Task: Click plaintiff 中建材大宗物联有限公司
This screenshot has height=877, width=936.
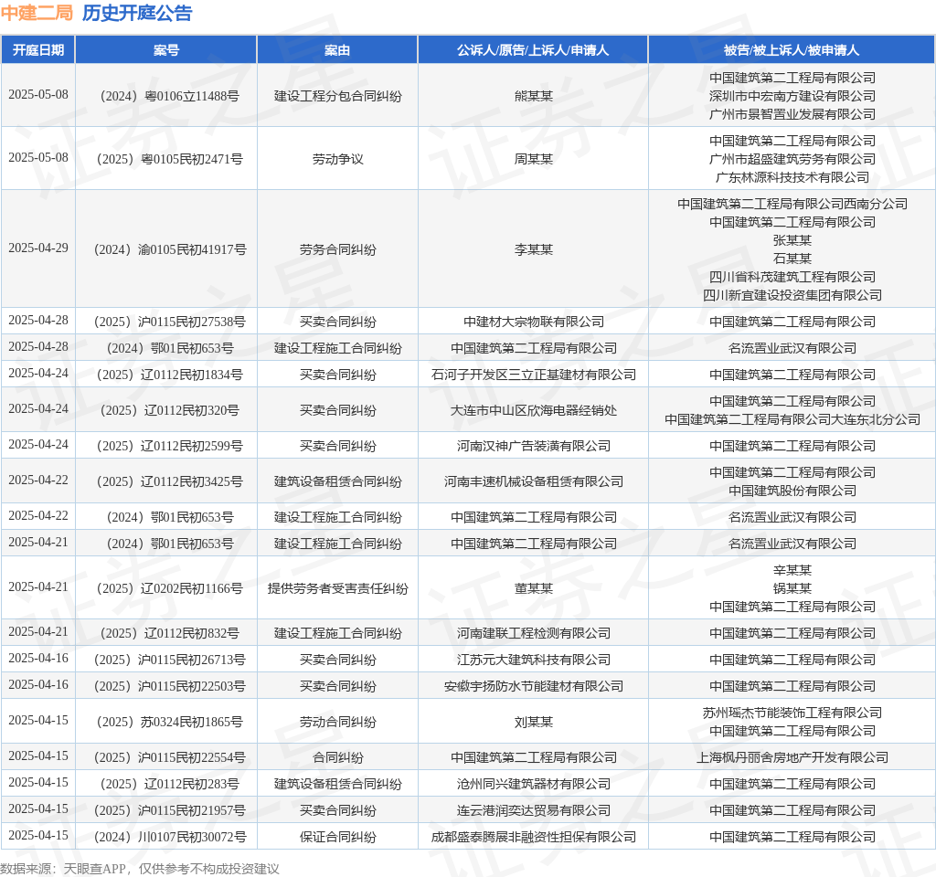Action: point(534,322)
